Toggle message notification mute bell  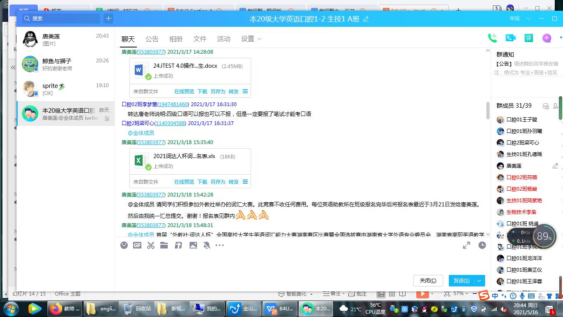tap(206, 245)
